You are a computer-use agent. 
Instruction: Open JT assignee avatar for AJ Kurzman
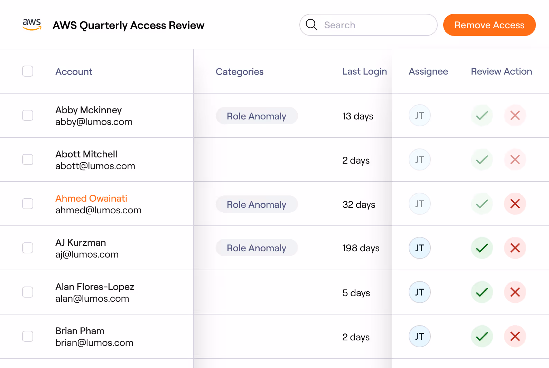point(420,248)
